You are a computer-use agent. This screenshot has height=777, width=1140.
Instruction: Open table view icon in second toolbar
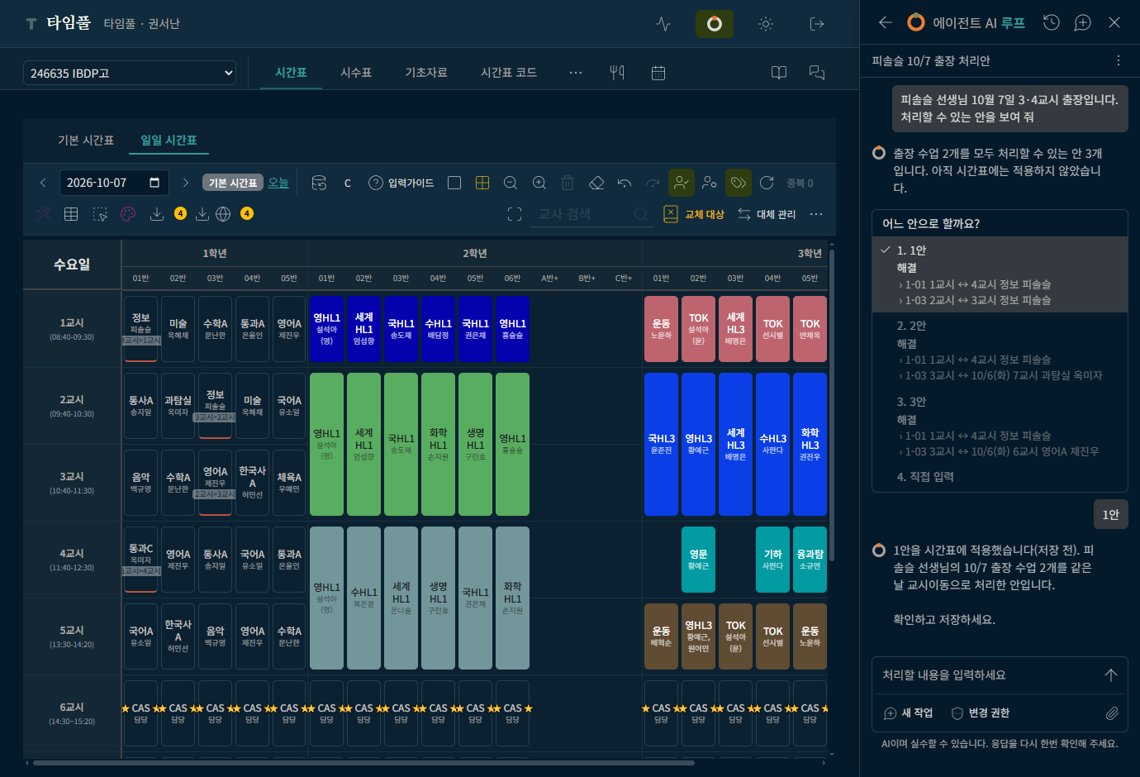(x=71, y=214)
